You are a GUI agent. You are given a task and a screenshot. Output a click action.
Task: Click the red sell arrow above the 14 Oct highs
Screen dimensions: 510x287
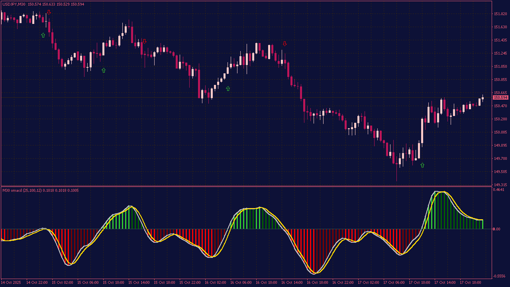tap(49, 12)
